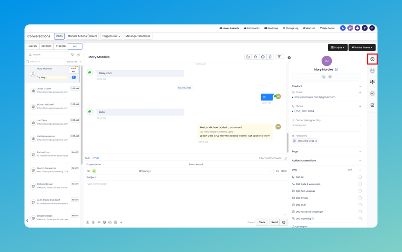Open the calendar appointments sidebar icon
Image resolution: width=402 pixels, height=252 pixels.
pos(372,71)
